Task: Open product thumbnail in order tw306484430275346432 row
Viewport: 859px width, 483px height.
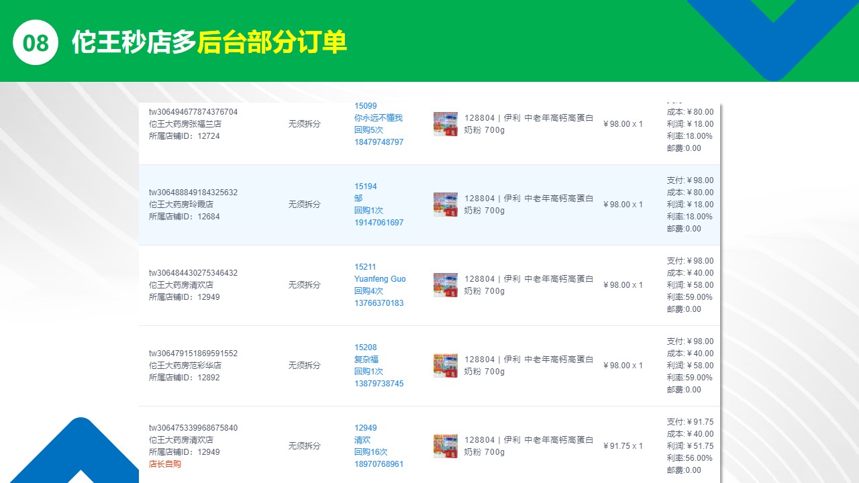Action: (x=446, y=285)
